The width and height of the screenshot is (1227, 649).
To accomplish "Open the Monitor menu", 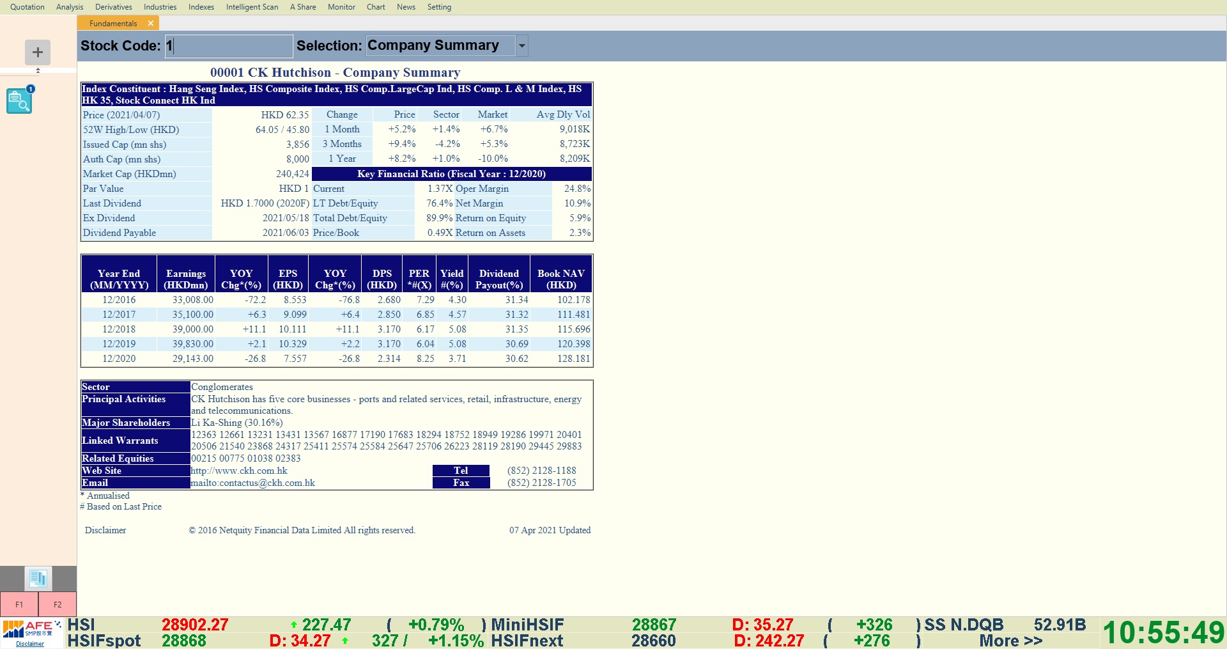I will click(342, 7).
